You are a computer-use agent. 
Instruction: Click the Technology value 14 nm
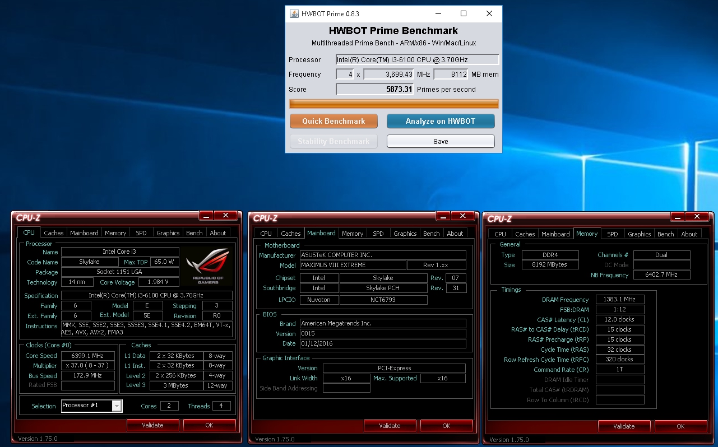pyautogui.click(x=77, y=282)
